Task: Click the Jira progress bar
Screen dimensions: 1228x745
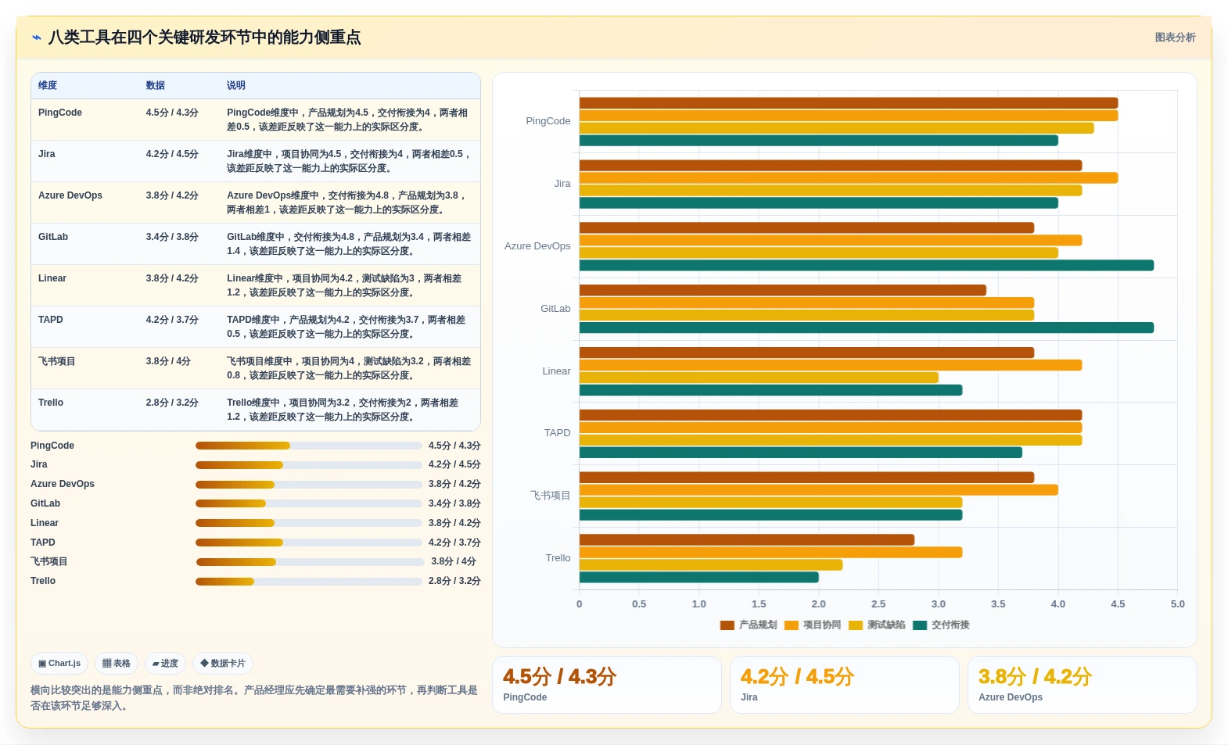Action: tap(308, 465)
